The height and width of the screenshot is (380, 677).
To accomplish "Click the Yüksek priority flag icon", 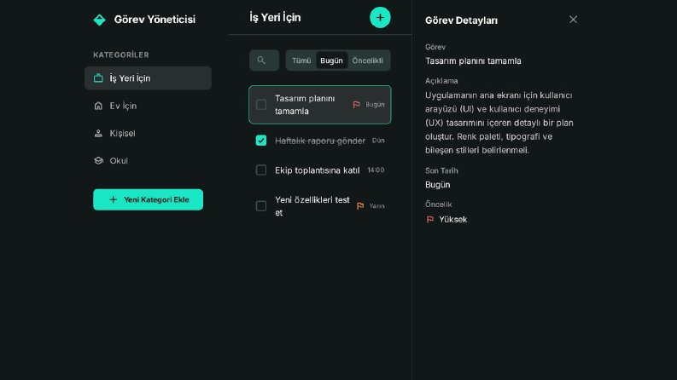I will [430, 219].
